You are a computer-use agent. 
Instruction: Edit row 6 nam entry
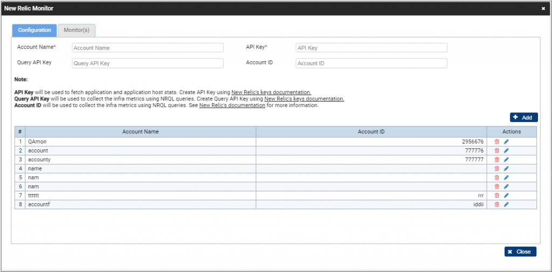click(506, 187)
